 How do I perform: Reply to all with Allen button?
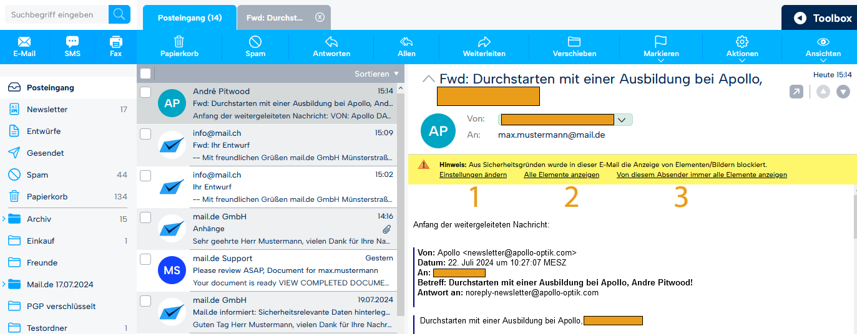tap(406, 47)
